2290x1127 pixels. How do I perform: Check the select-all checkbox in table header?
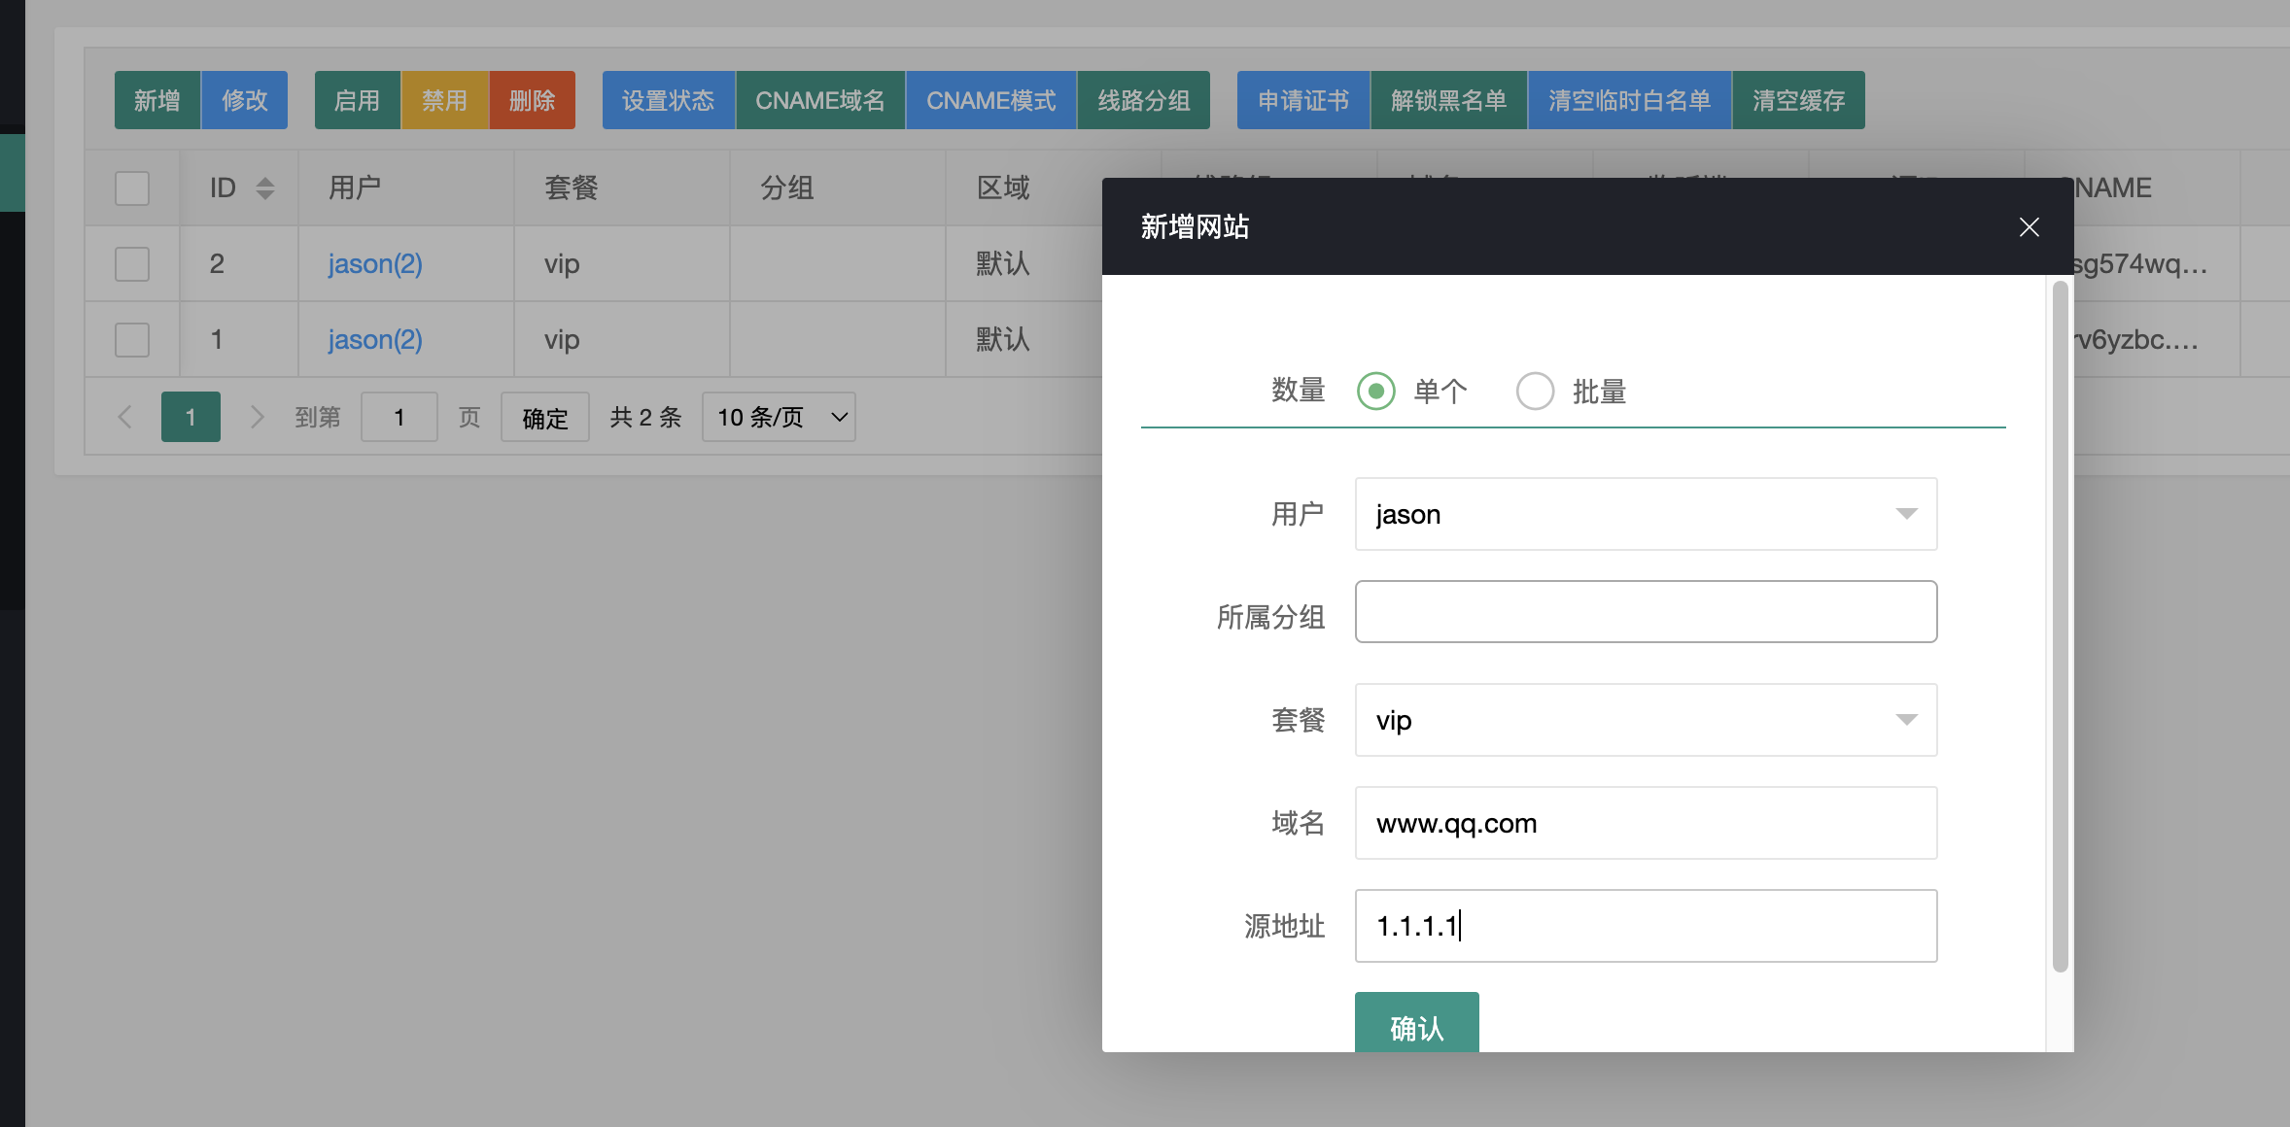click(131, 188)
